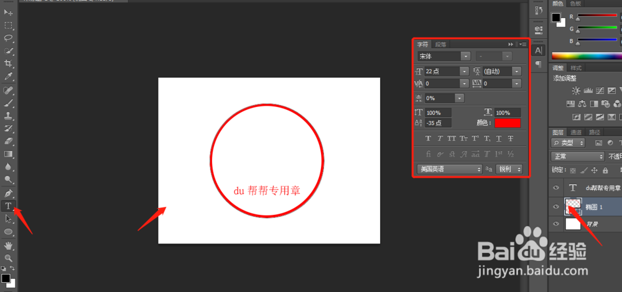Select the History Brush tool
The height and width of the screenshot is (292, 622).
click(x=8, y=129)
